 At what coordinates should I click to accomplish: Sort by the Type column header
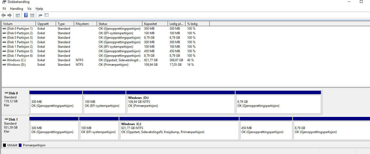coord(65,24)
